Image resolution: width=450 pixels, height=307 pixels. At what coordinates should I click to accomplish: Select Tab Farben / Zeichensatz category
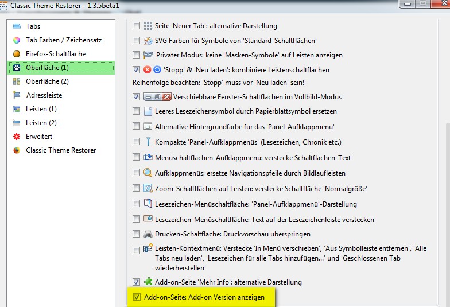click(x=61, y=40)
